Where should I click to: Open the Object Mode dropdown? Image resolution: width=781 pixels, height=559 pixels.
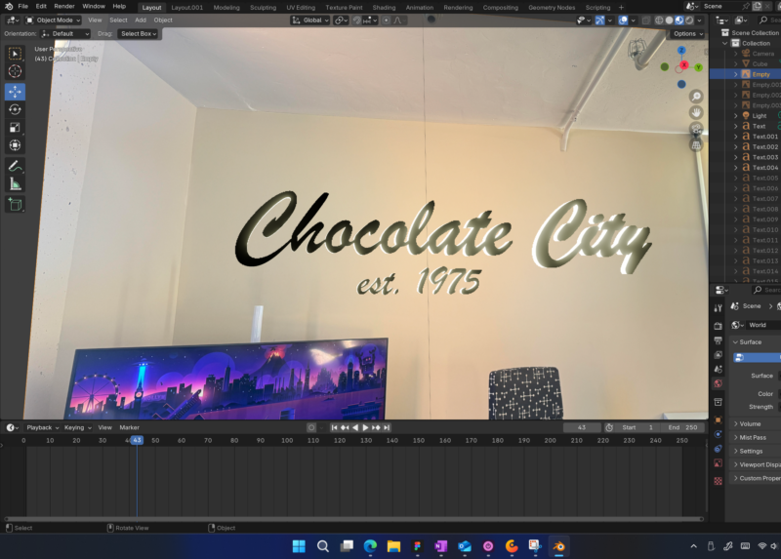click(53, 20)
